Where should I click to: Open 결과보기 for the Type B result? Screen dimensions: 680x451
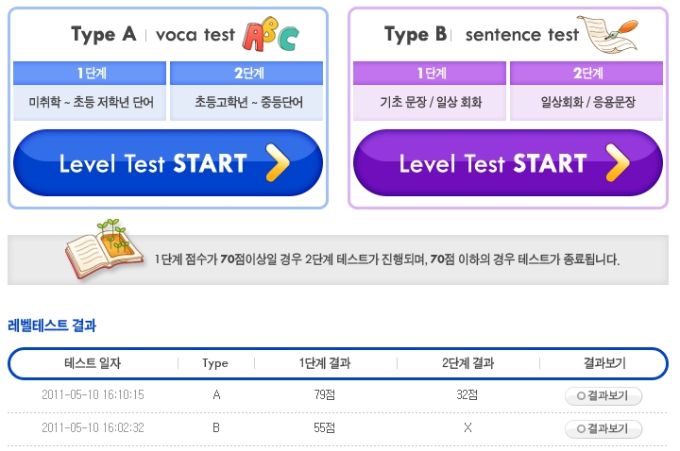pyautogui.click(x=603, y=429)
